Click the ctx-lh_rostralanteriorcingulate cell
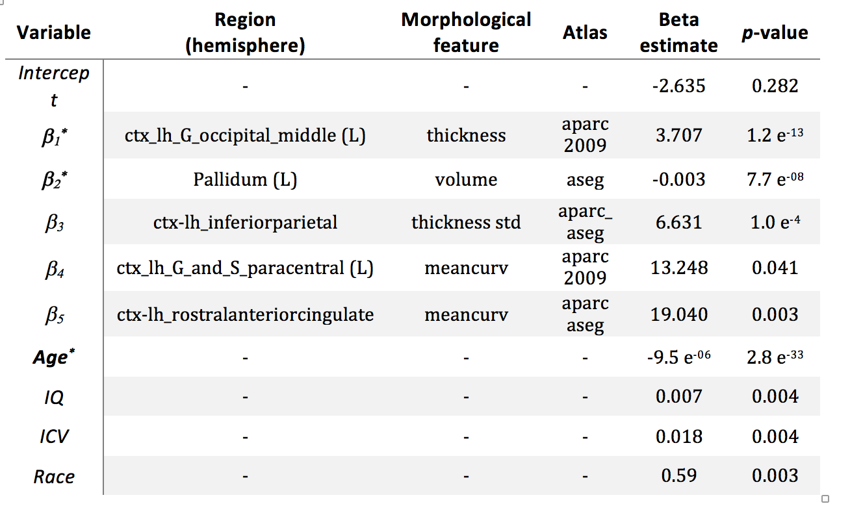This screenshot has width=850, height=517. click(x=245, y=315)
